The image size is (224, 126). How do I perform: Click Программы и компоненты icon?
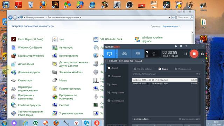point(14,97)
